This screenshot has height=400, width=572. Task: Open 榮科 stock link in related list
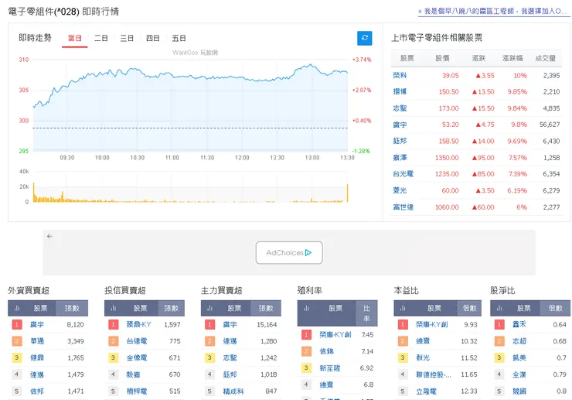(400, 76)
